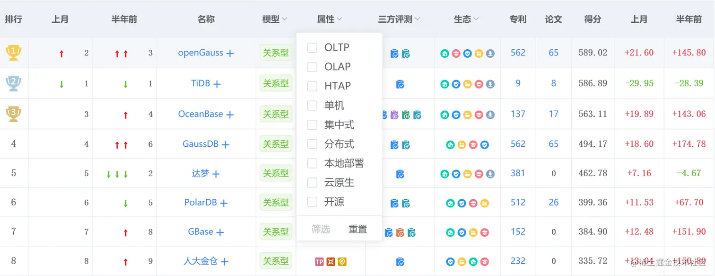Click the TP attribute icon in 人大金仓 row
This screenshot has width=715, height=276.
tap(319, 261)
